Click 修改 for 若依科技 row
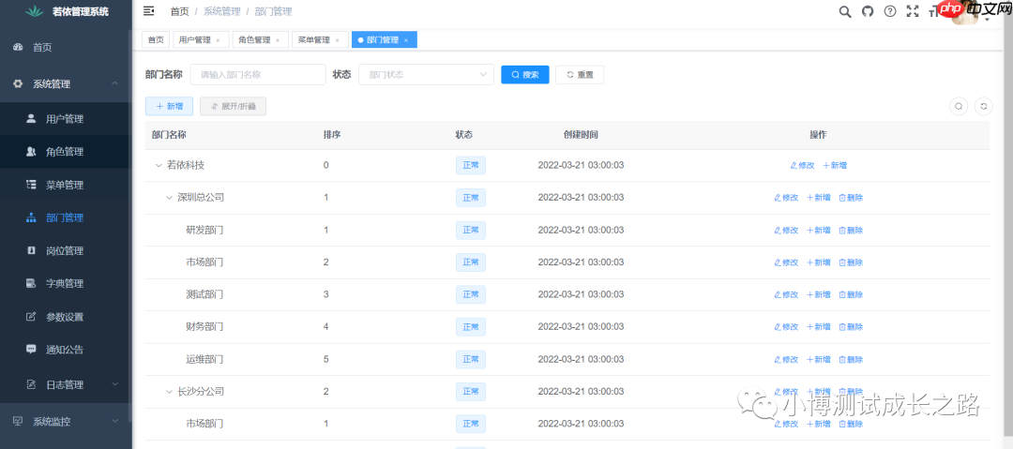Image resolution: width=1013 pixels, height=449 pixels. [802, 165]
